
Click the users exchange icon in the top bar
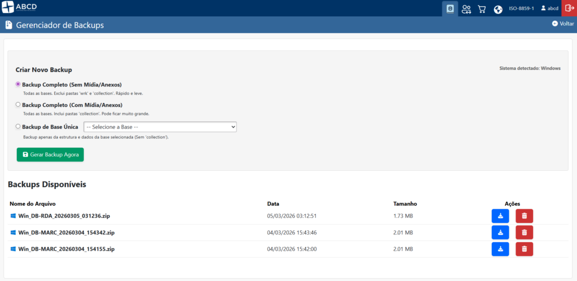[466, 8]
